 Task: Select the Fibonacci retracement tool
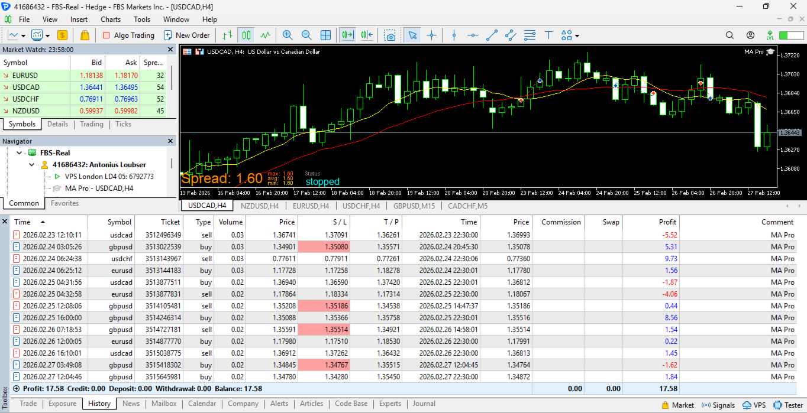point(530,35)
